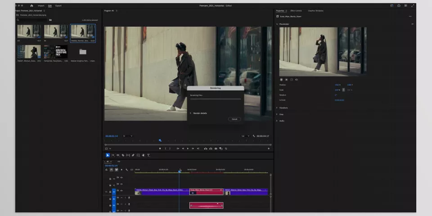The image size is (432, 216).
Task: Click the Go to In point button
Action: tap(178, 148)
